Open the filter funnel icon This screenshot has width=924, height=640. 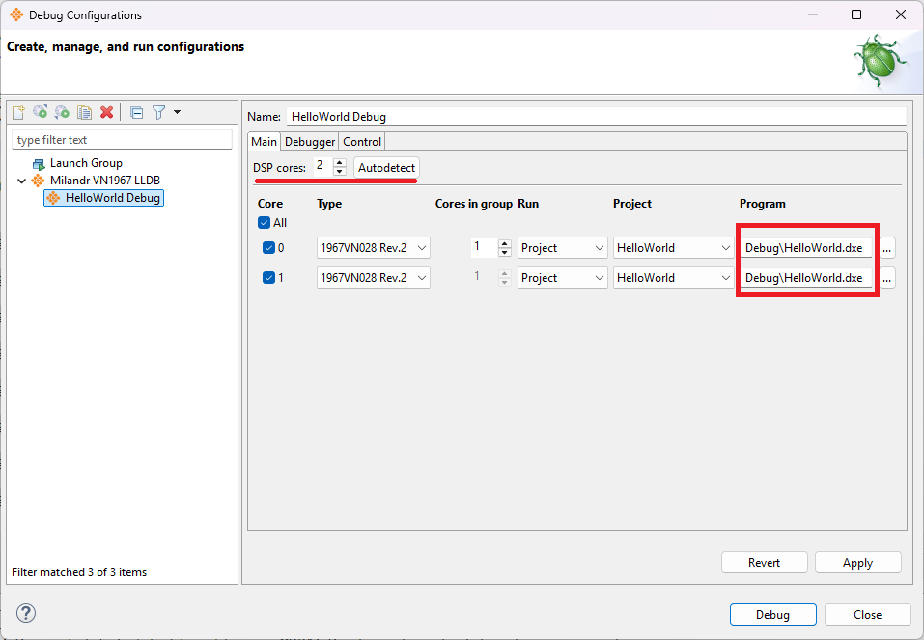click(159, 112)
